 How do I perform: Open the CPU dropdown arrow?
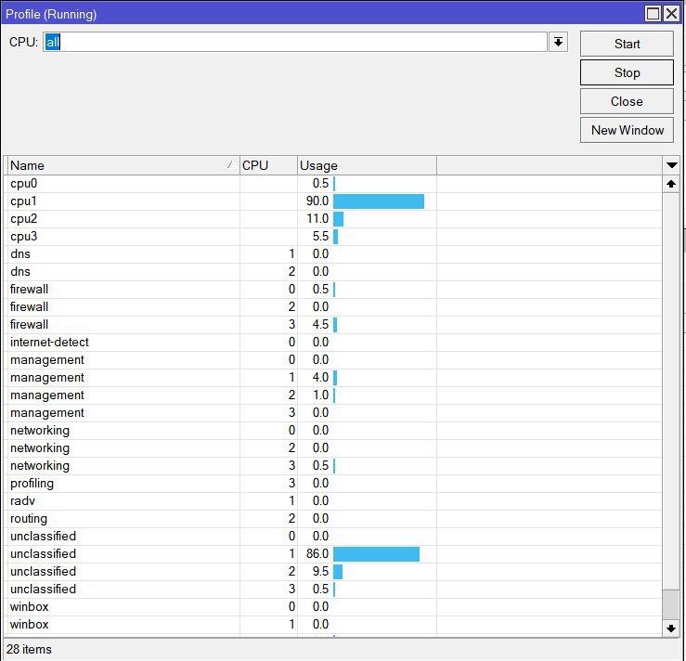558,42
